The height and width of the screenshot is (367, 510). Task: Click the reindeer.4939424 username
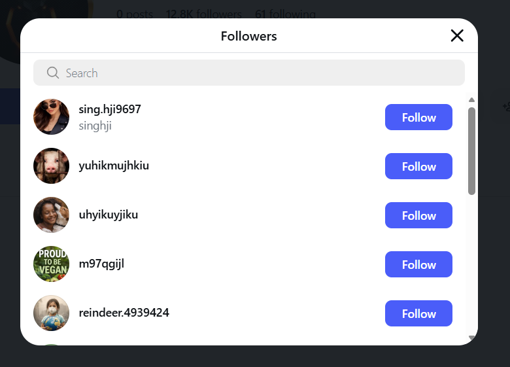[124, 313]
